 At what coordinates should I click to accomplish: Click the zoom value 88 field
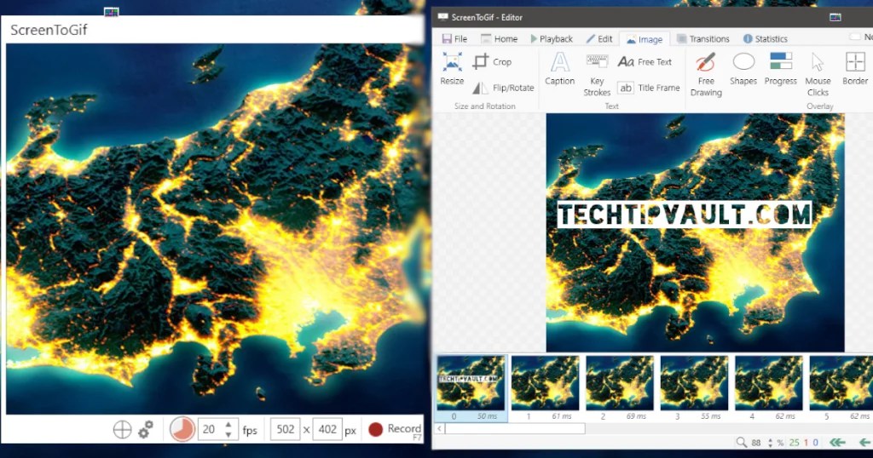coord(756,443)
